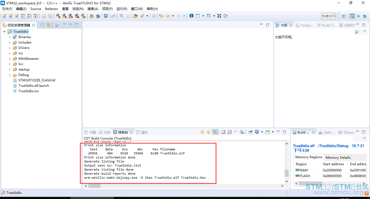Click the Open Element folder icon
Image resolution: width=370 pixels, height=199 pixels.
(135, 16)
